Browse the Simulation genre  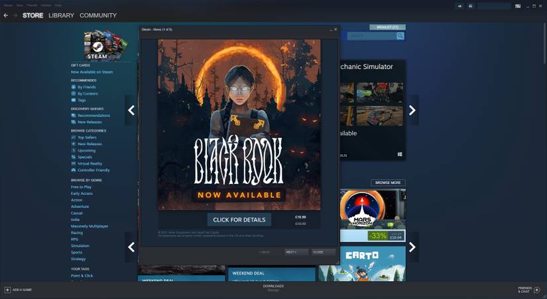point(80,245)
